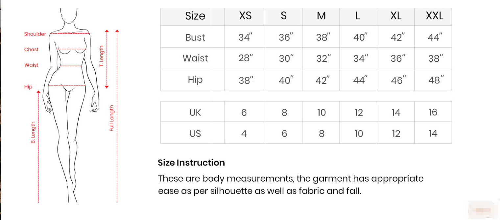Click US size 4 cell
The height and width of the screenshot is (220, 500).
click(x=244, y=133)
